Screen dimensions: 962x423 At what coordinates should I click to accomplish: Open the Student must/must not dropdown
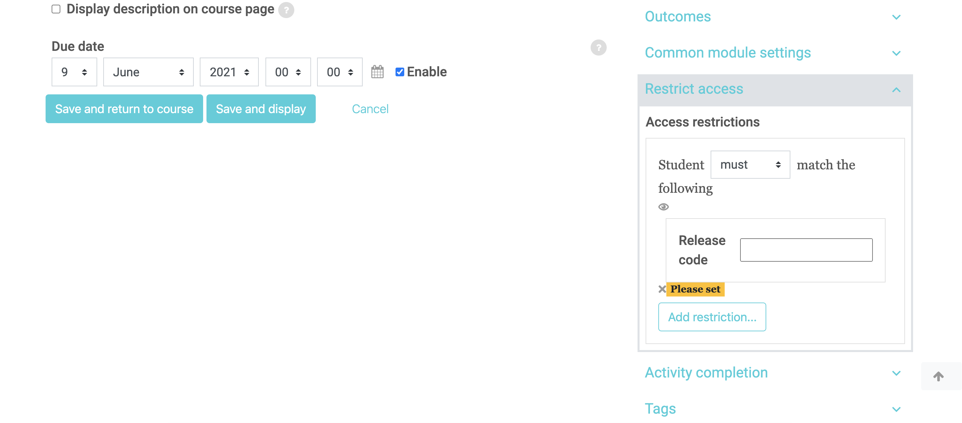750,164
